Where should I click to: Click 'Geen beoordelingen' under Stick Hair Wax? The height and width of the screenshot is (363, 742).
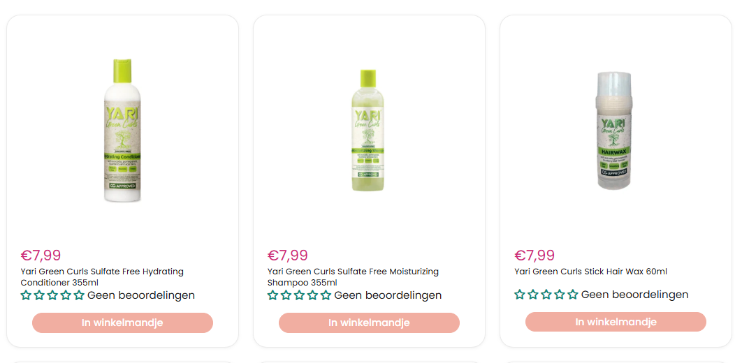tap(634, 295)
